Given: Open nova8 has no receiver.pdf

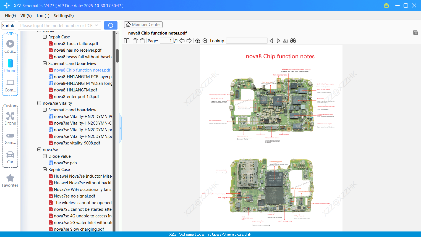Looking at the screenshot, I should tap(78, 50).
